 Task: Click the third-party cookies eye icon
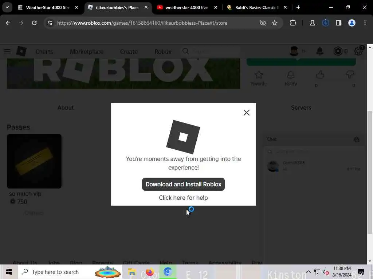coord(263,23)
